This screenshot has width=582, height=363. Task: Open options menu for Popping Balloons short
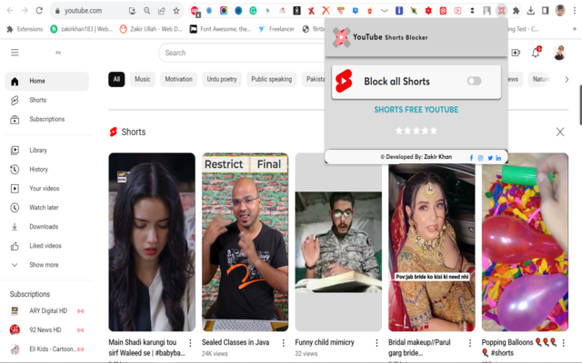point(564,343)
